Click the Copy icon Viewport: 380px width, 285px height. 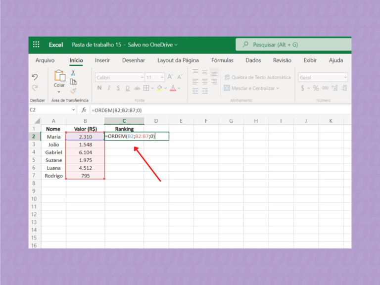[73, 82]
